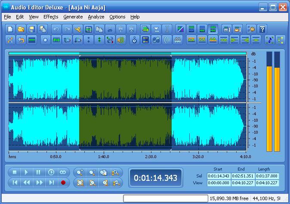This screenshot has width=290, height=204.
Task: Open the View menu
Action: coord(34,17)
